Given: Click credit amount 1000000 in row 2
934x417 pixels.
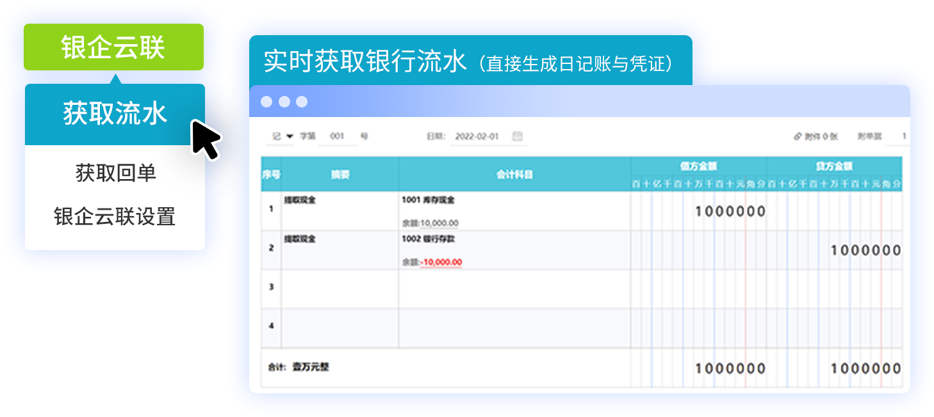Looking at the screenshot, I should click(x=866, y=250).
